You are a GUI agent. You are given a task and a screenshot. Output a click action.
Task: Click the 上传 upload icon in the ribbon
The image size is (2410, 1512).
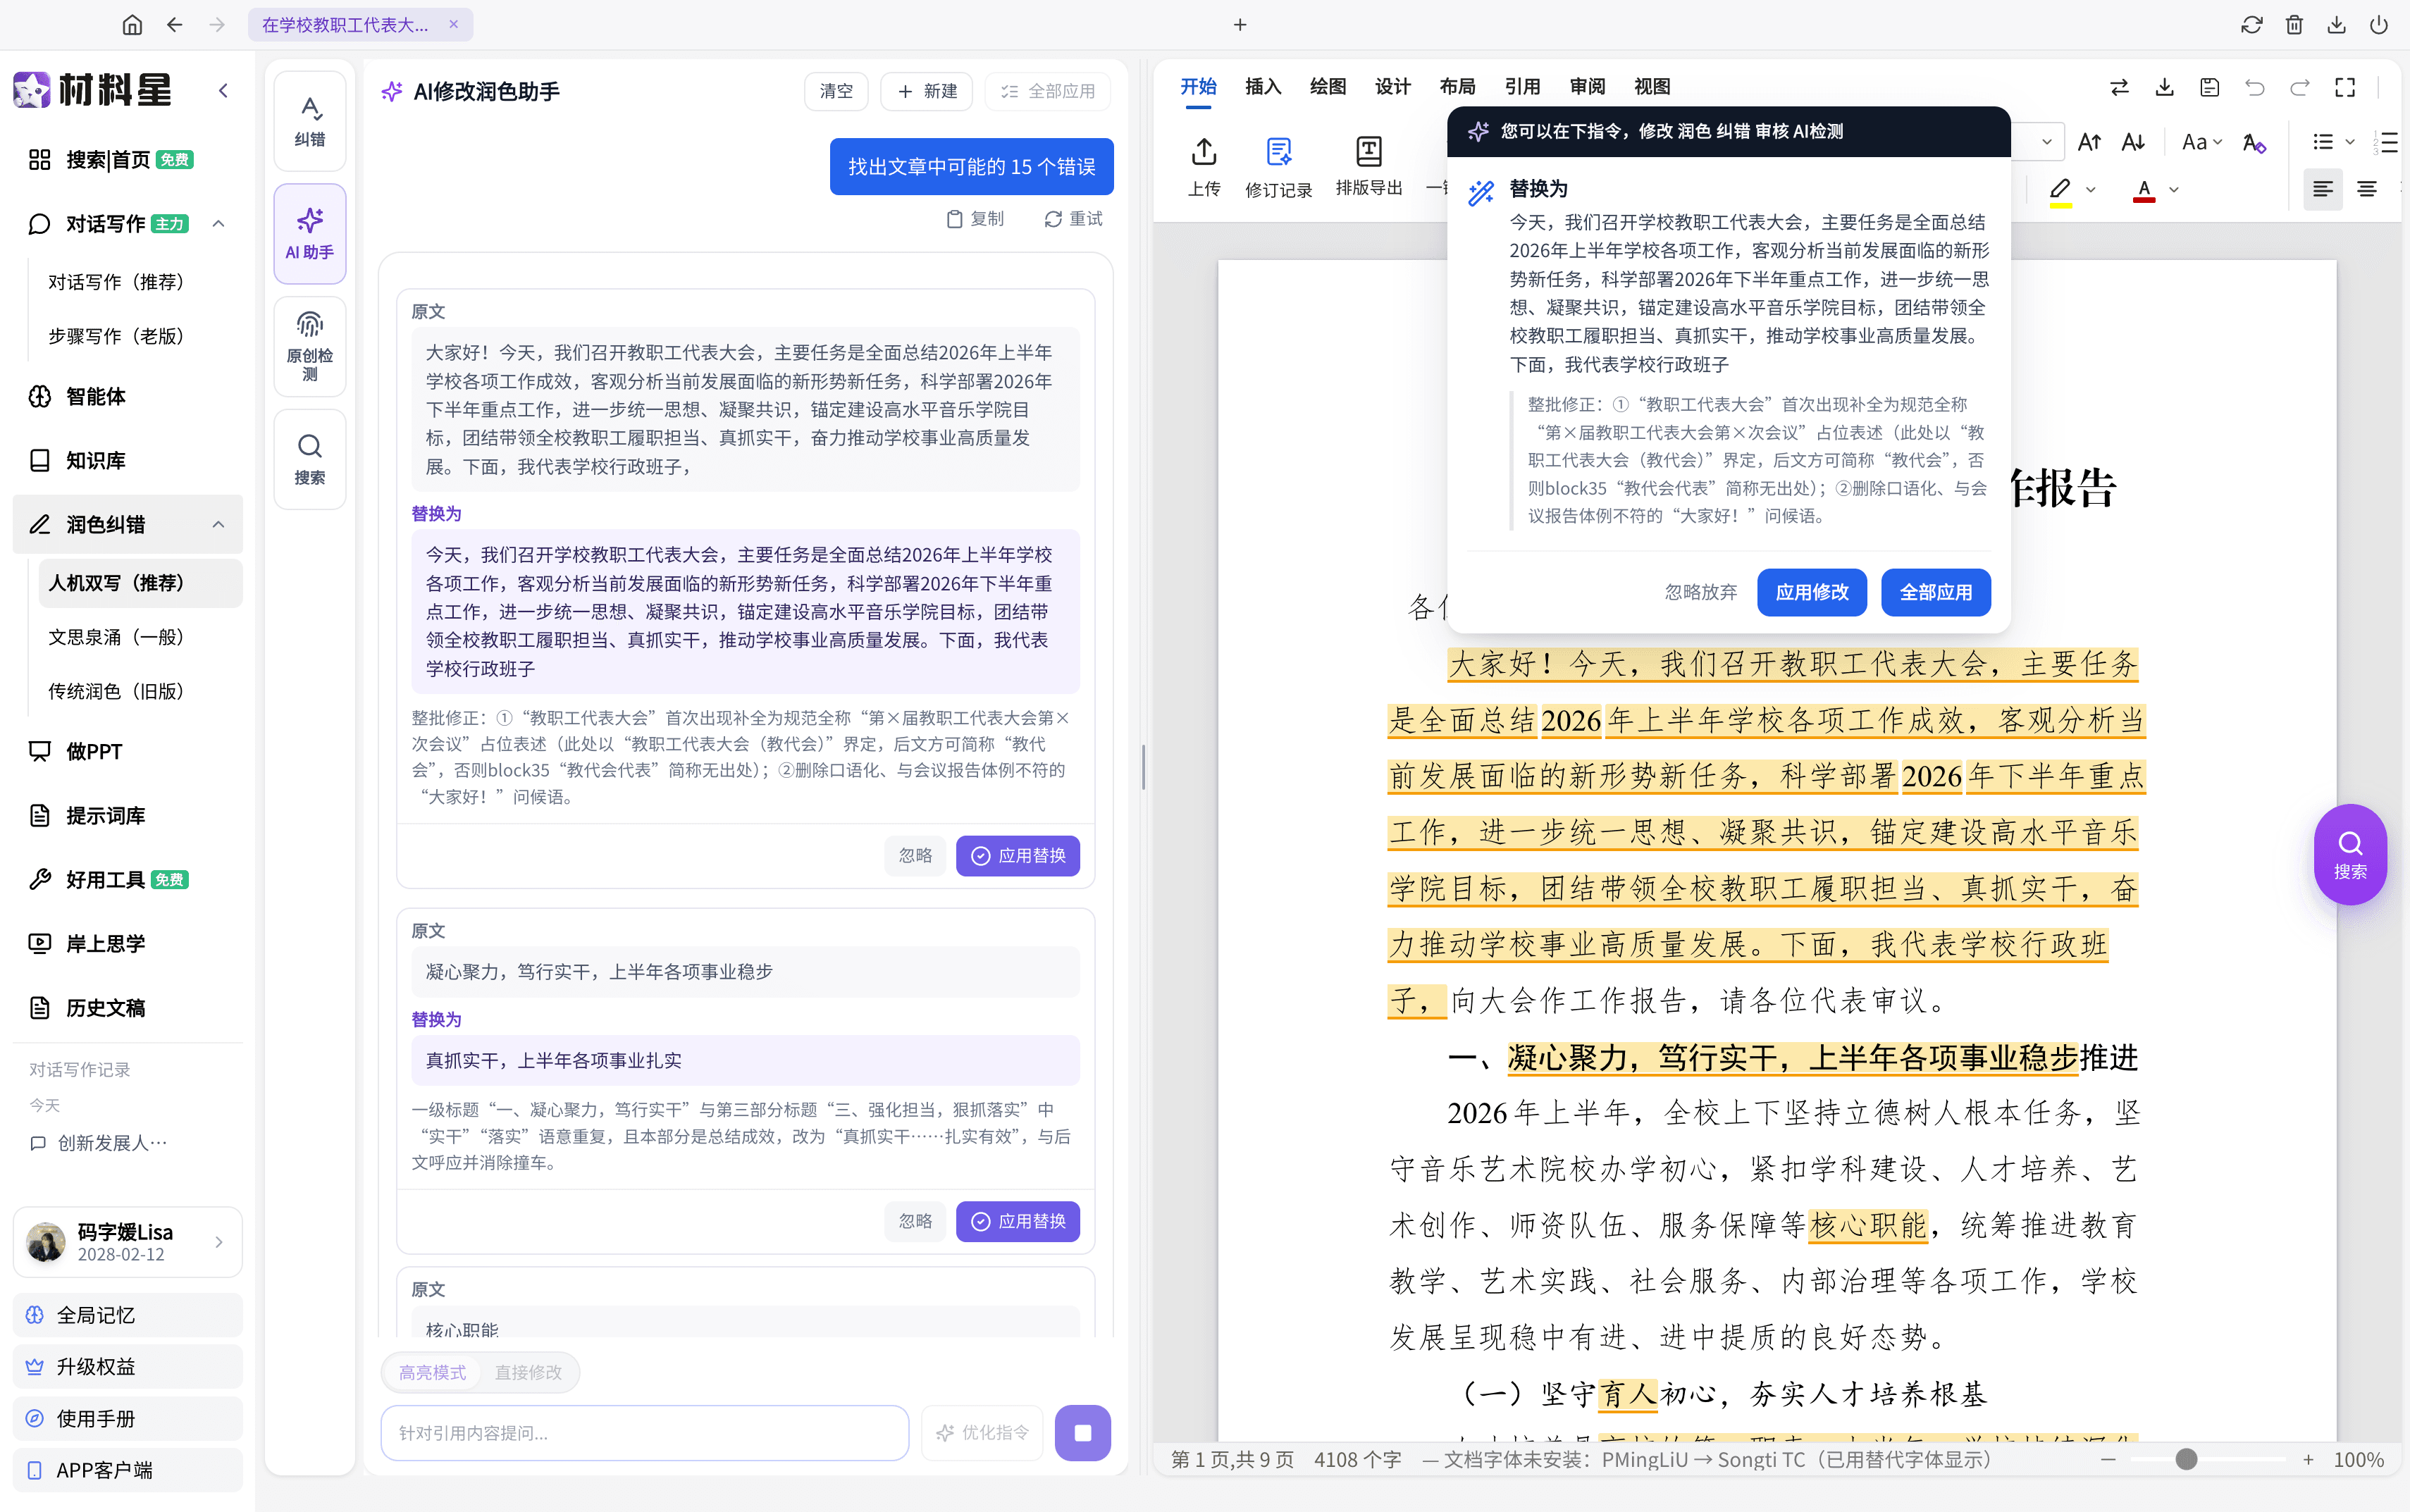1204,166
